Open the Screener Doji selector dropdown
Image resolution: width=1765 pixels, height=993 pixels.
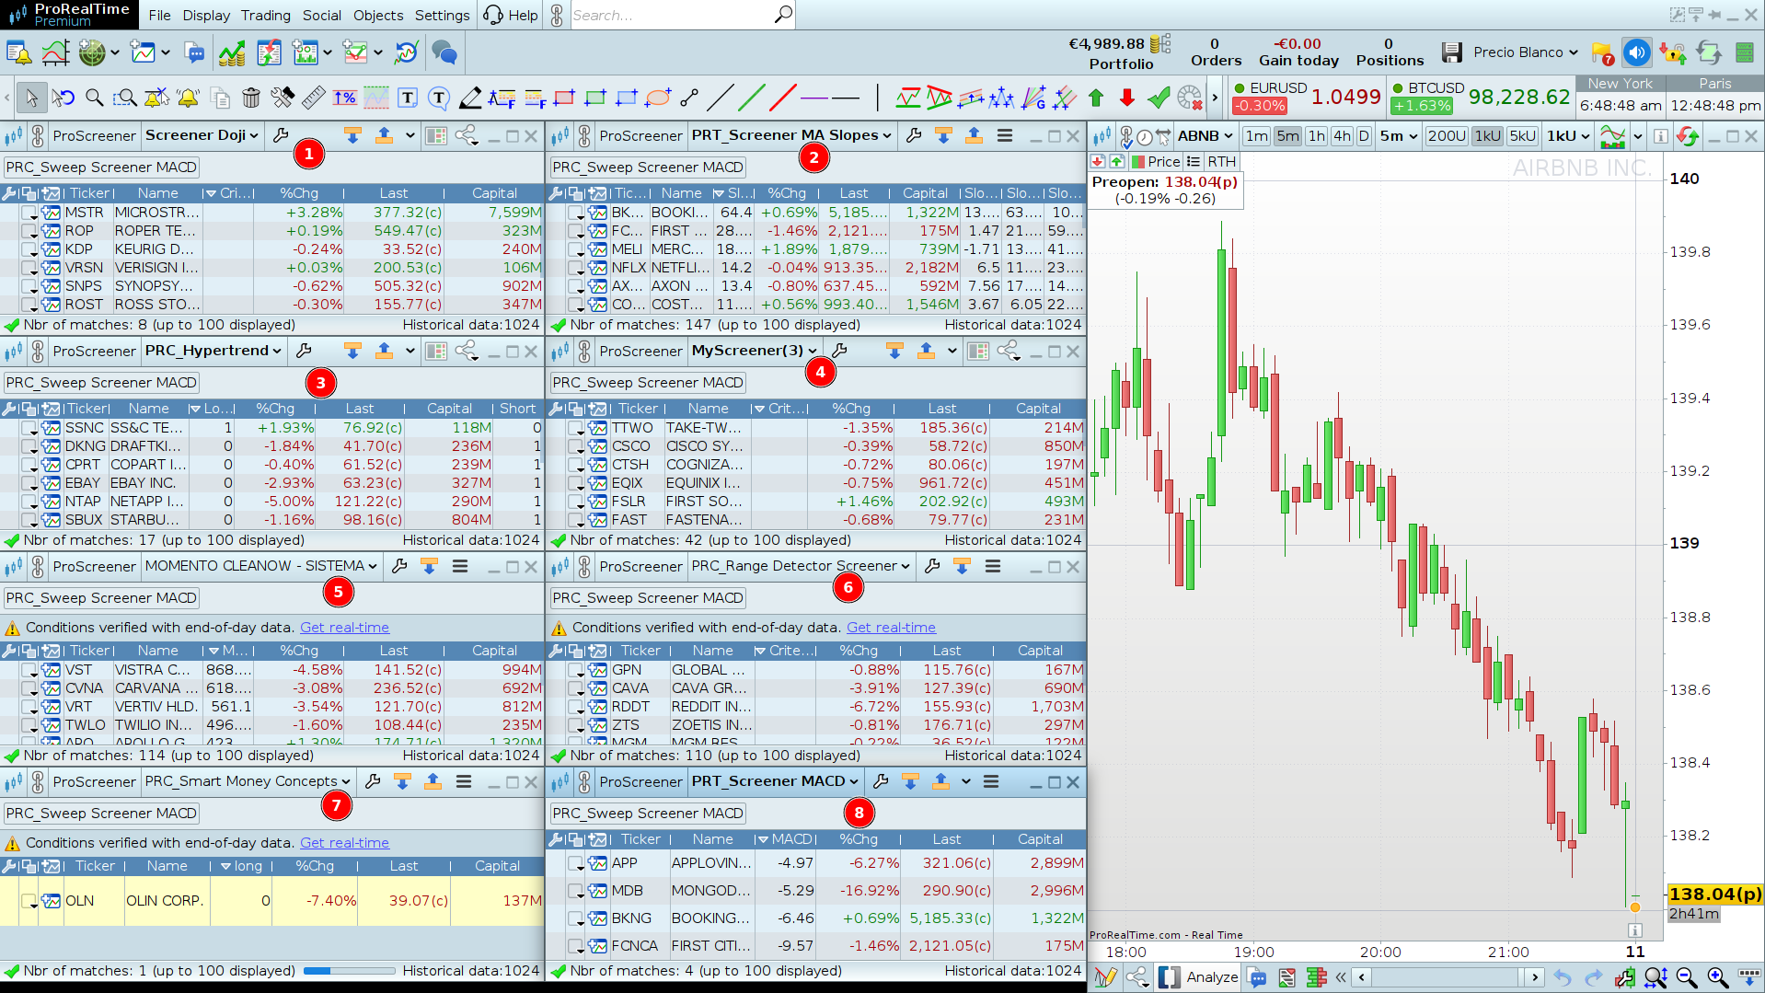[202, 136]
